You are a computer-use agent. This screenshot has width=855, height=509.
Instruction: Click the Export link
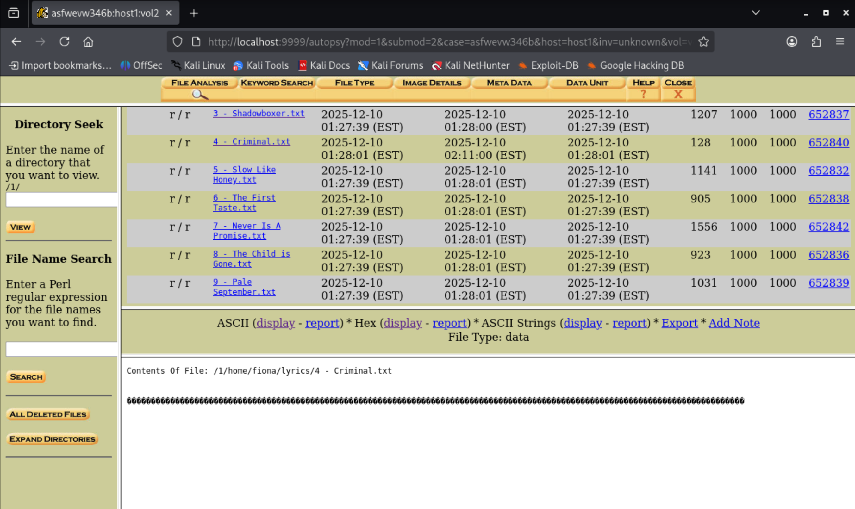coord(679,323)
